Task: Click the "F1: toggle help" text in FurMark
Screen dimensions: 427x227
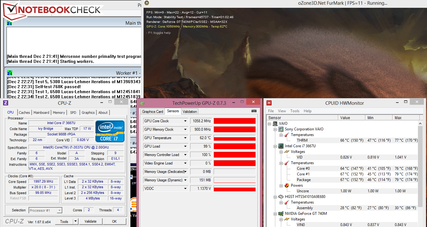Action: click(159, 33)
